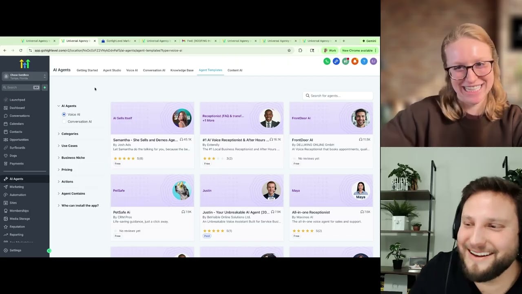Click the Marketing paper plane icon
Image resolution: width=522 pixels, height=294 pixels.
pyautogui.click(x=6, y=187)
